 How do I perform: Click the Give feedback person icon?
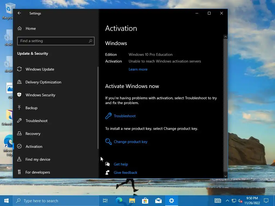[107, 172]
